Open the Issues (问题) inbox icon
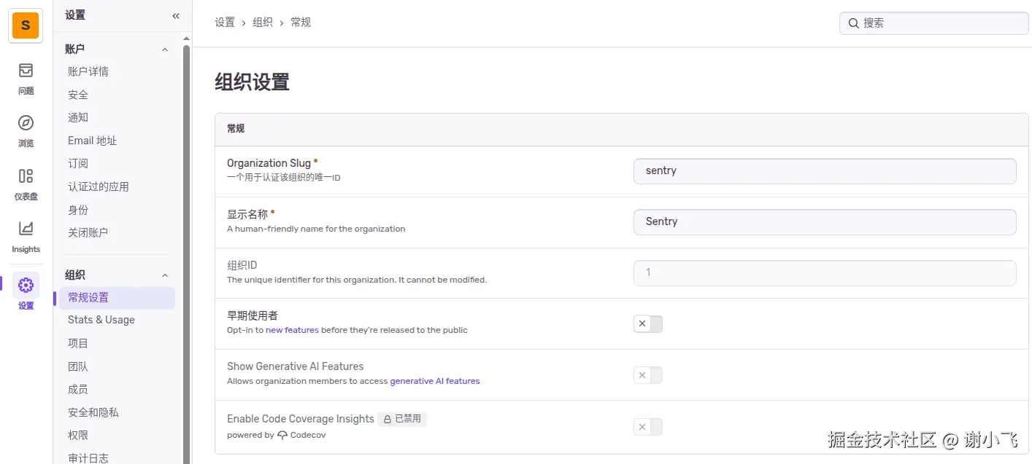Screen dimensions: 1032x464 (x=26, y=71)
